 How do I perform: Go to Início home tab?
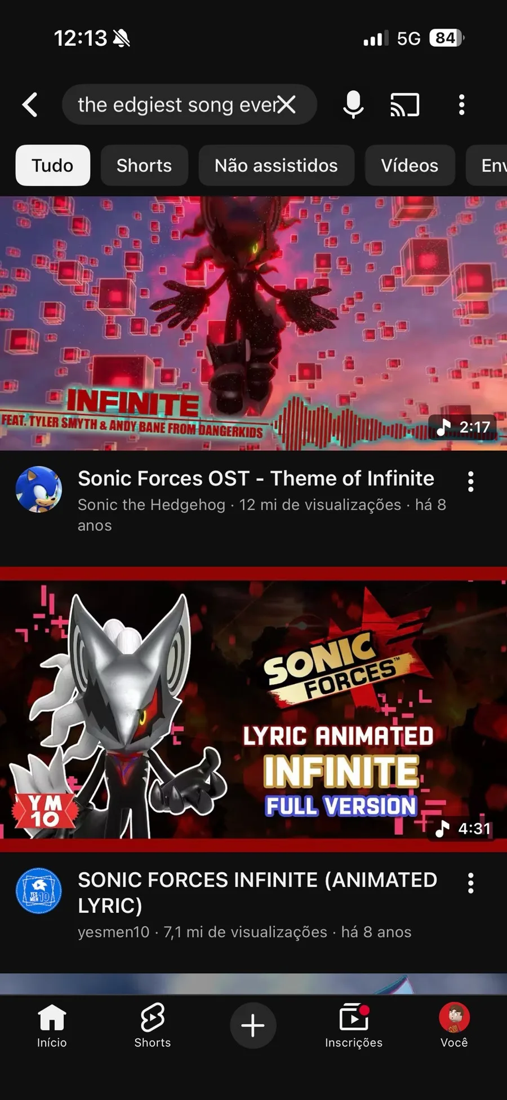pyautogui.click(x=52, y=1026)
